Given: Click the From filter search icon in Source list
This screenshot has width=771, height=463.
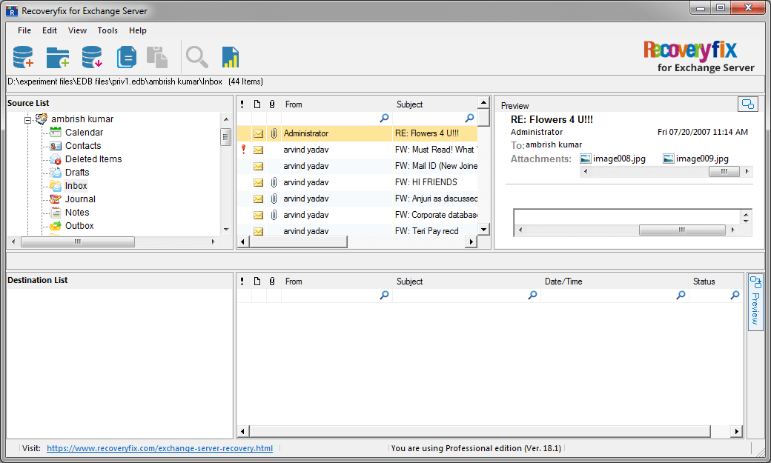Looking at the screenshot, I should [x=385, y=118].
